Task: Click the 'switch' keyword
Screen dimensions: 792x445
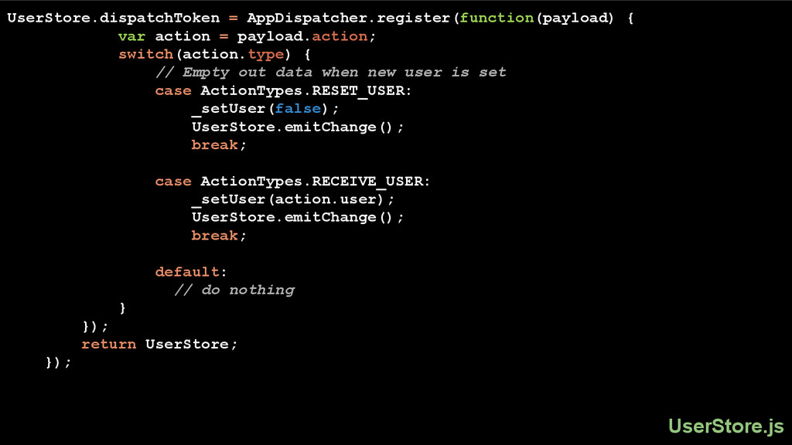Action: (145, 54)
